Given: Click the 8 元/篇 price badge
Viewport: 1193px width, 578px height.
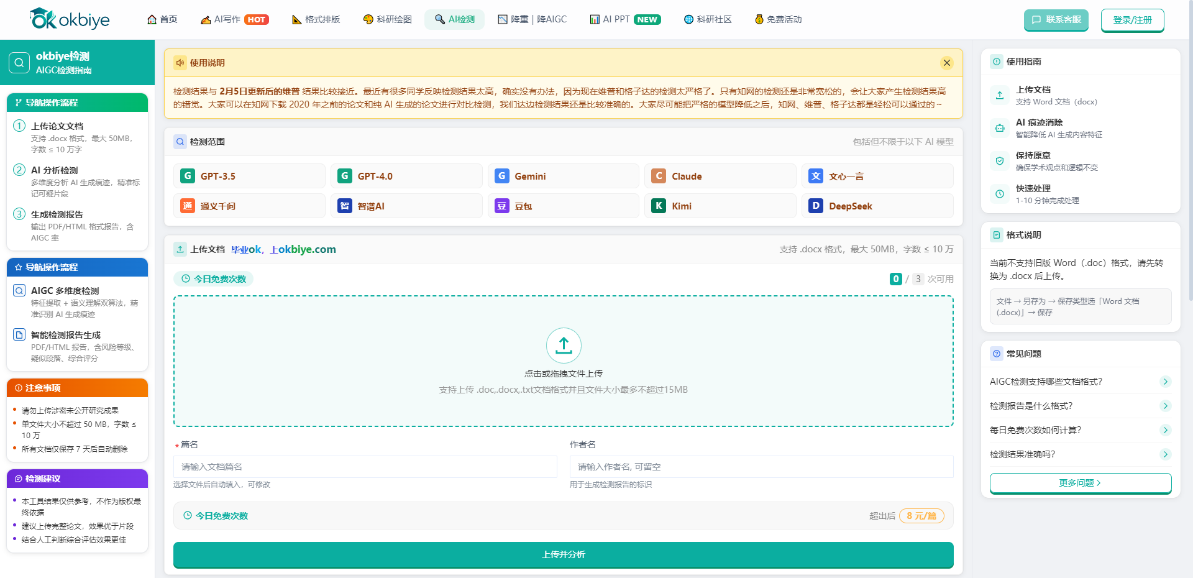Looking at the screenshot, I should [x=921, y=516].
